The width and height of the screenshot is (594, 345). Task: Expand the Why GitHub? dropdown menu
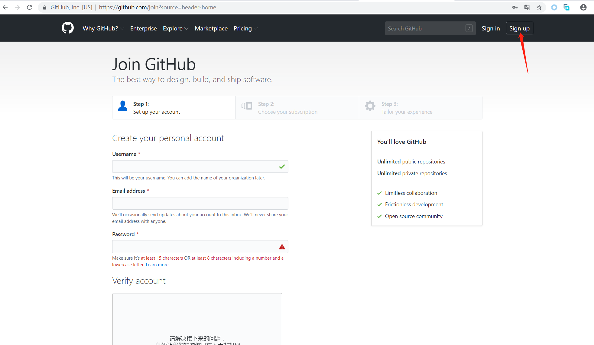(103, 28)
